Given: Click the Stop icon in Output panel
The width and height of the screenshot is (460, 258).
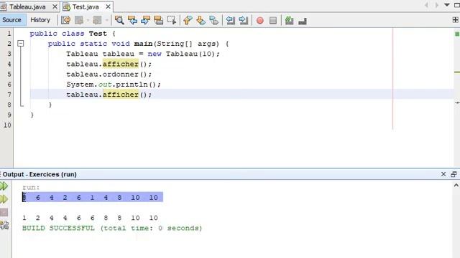Looking at the screenshot, I should (x=4, y=212).
